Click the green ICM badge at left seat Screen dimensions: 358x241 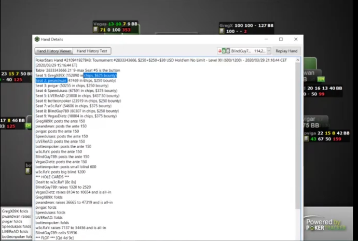point(29,125)
